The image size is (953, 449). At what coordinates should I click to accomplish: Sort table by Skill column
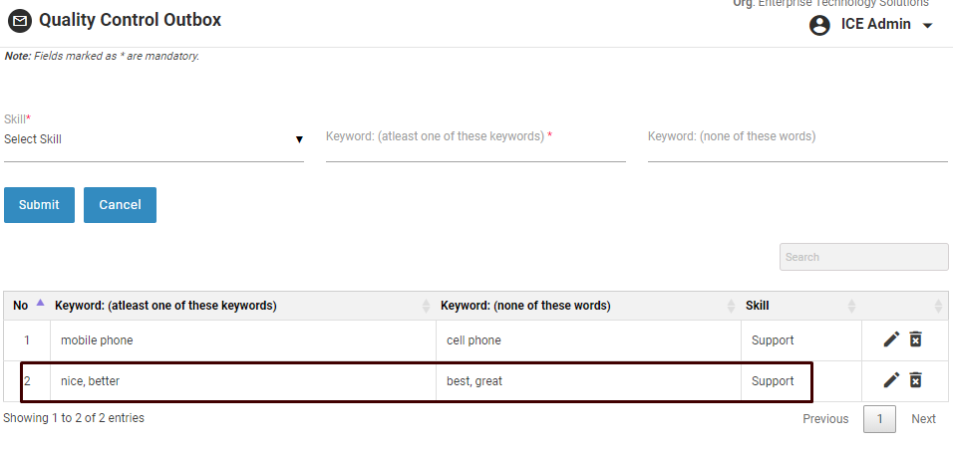pyautogui.click(x=851, y=306)
